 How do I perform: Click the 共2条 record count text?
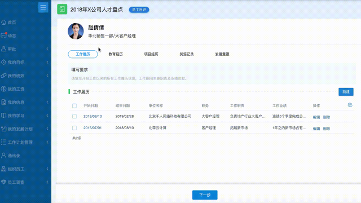77,138
